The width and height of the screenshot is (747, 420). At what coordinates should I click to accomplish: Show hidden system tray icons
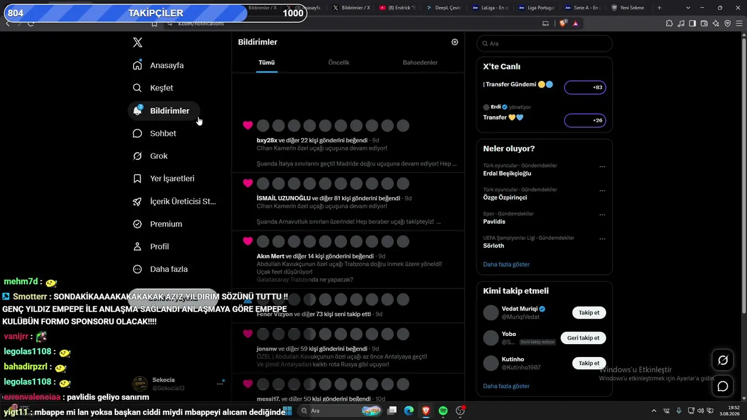point(653,411)
